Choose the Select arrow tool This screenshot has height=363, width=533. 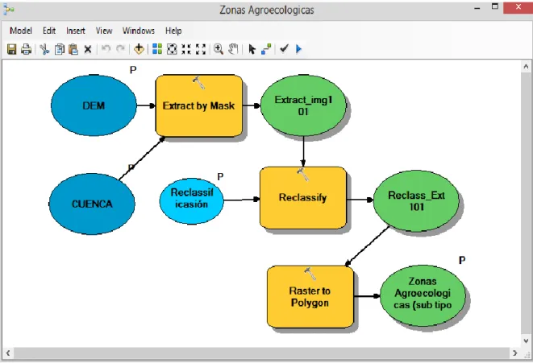tap(252, 49)
